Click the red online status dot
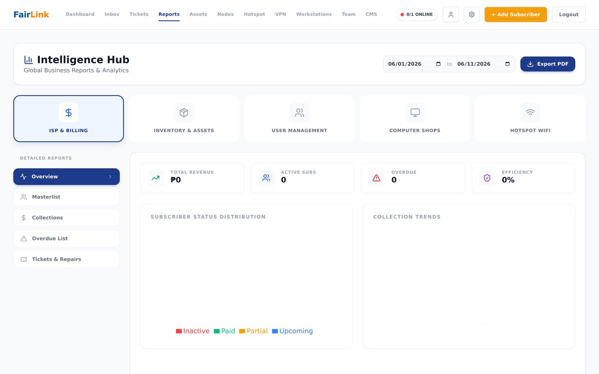599x374 pixels. pos(402,15)
